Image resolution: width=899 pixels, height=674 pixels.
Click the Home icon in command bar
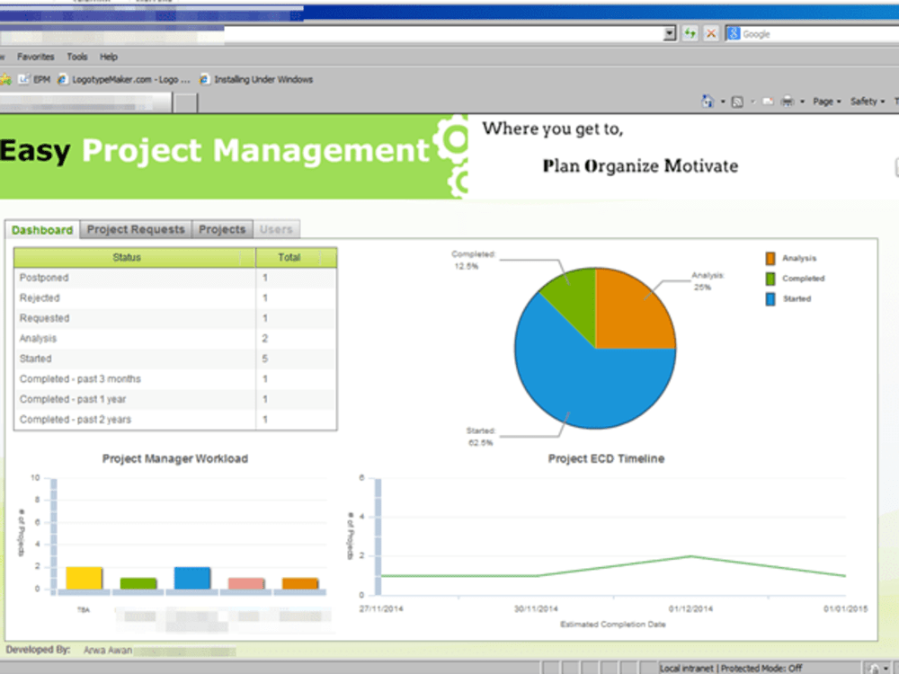pos(708,102)
